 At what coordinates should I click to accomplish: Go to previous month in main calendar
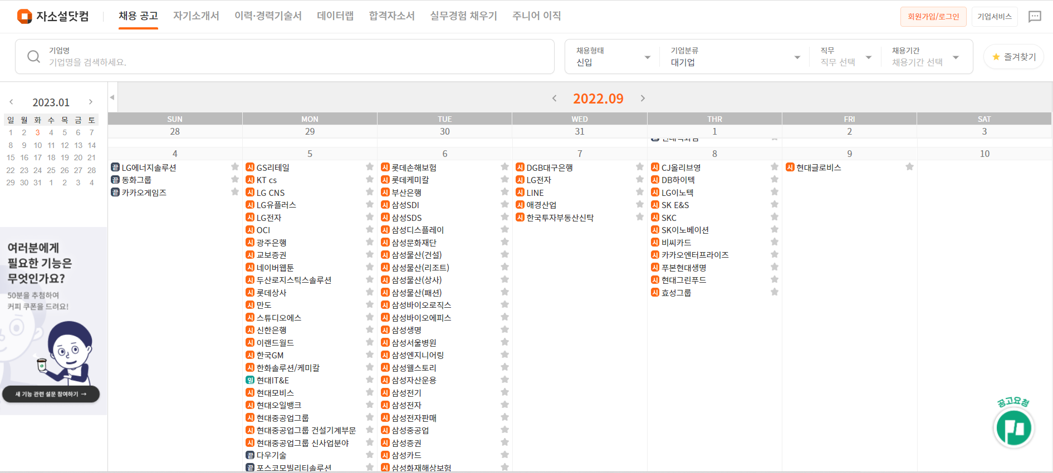coord(555,98)
